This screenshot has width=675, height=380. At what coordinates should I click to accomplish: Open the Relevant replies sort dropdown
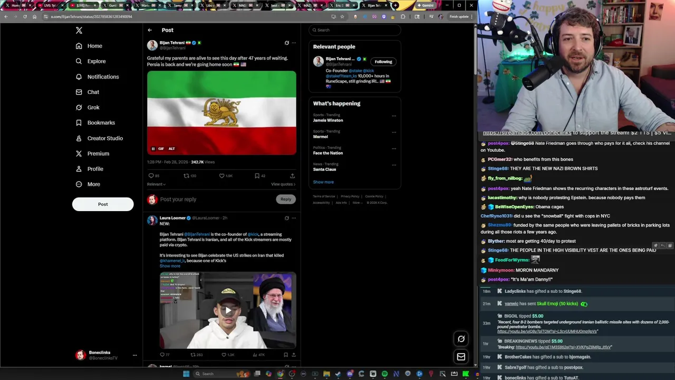[x=156, y=184]
